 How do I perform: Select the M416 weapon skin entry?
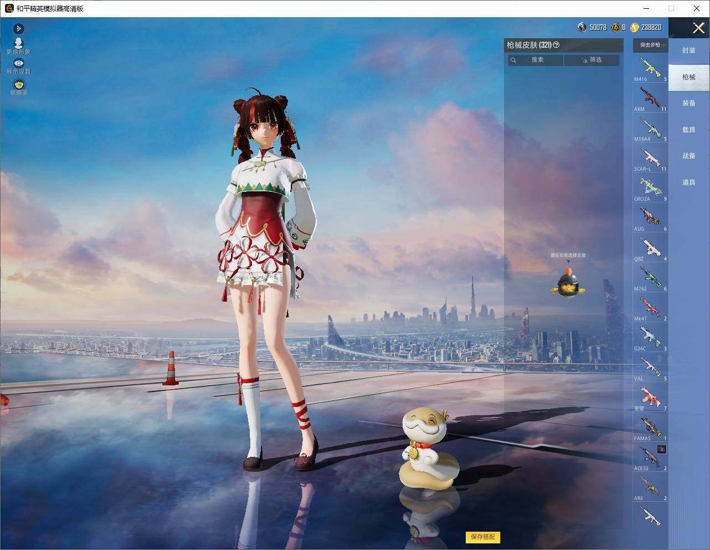(650, 69)
